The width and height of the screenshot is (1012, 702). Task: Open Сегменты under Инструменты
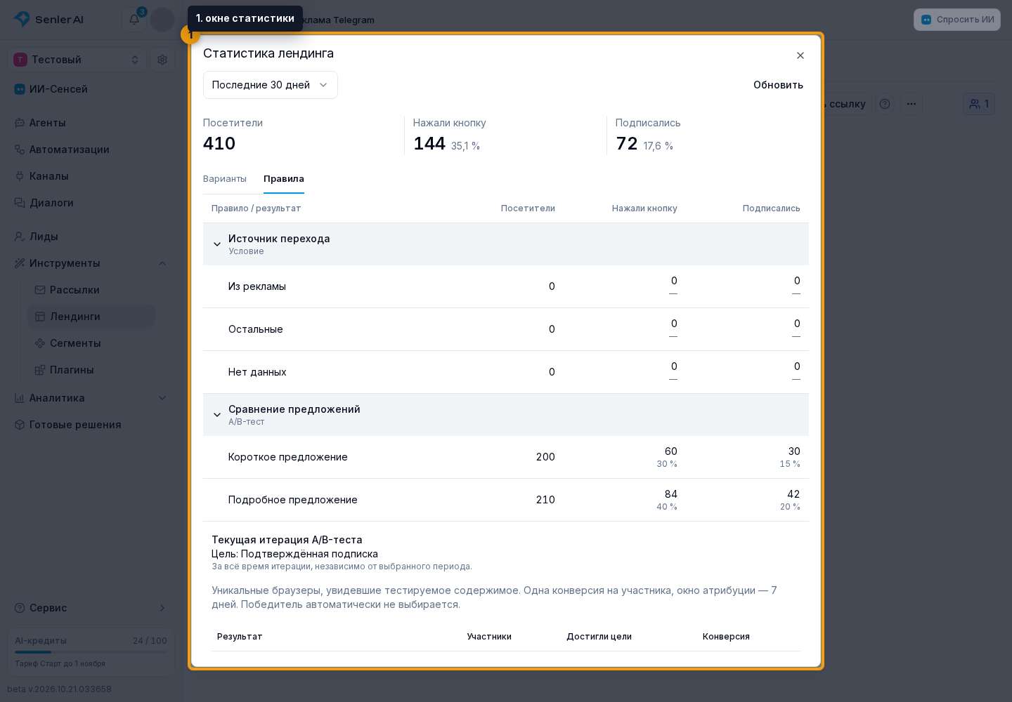coord(91,343)
